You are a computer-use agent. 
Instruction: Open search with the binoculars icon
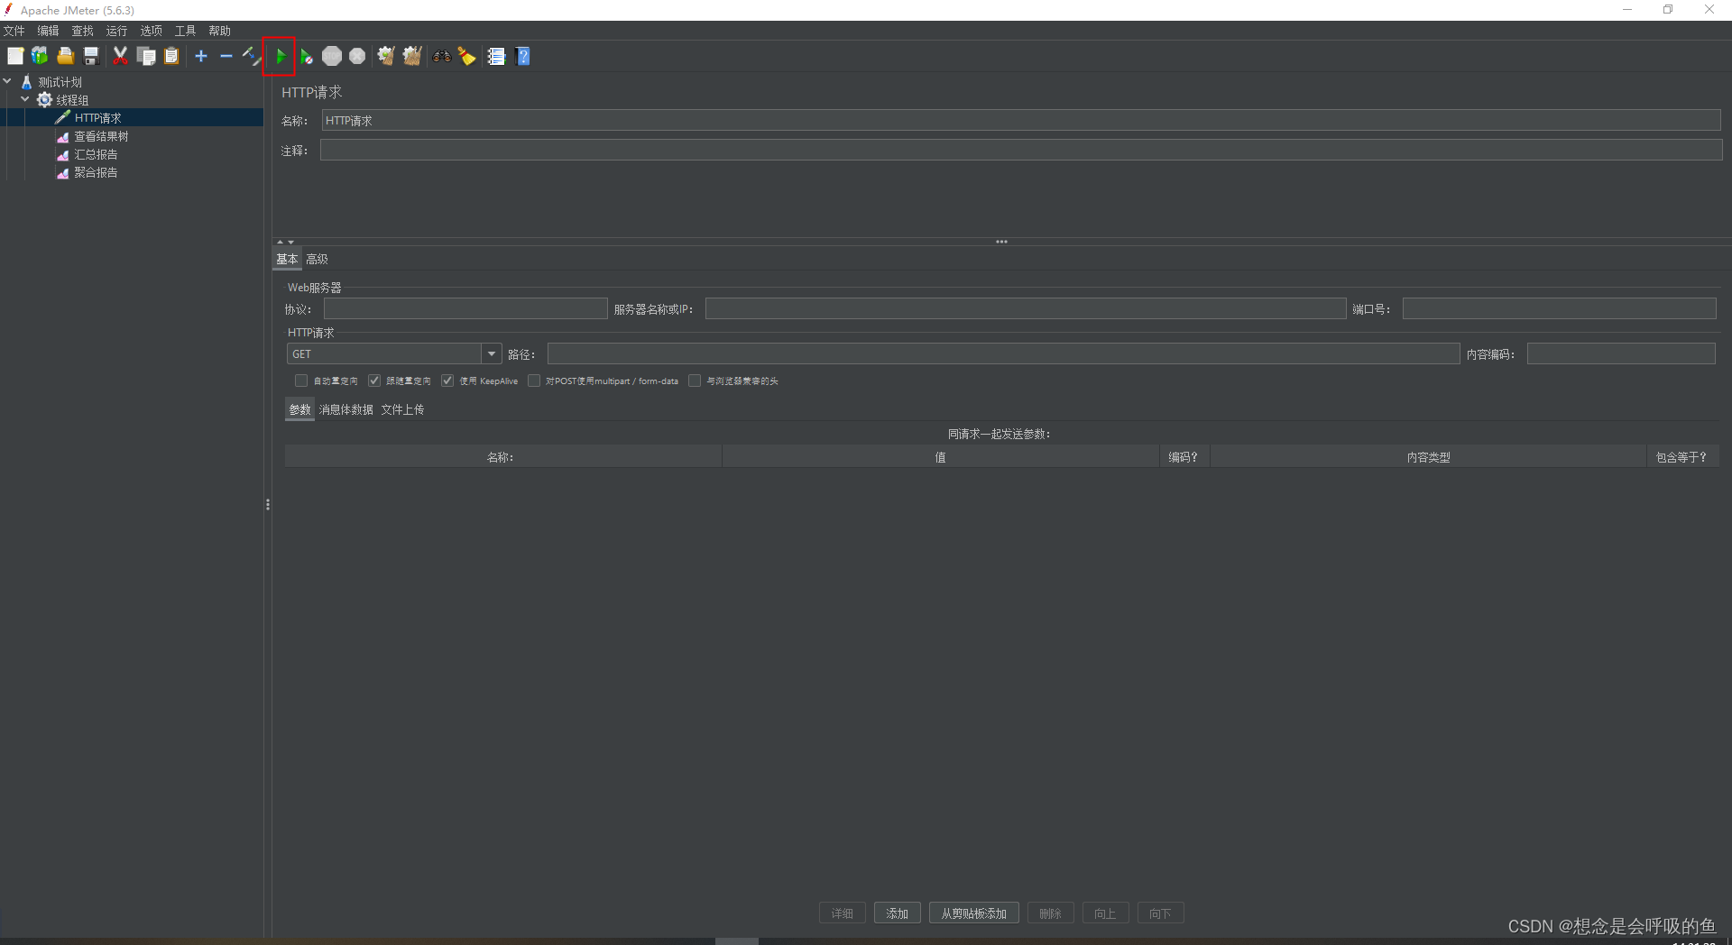[441, 56]
